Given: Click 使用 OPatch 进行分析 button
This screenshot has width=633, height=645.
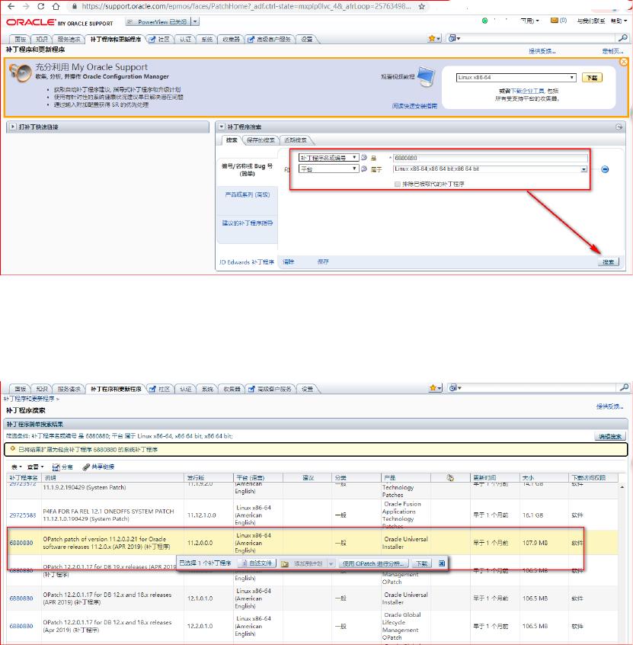Looking at the screenshot, I should tap(374, 563).
